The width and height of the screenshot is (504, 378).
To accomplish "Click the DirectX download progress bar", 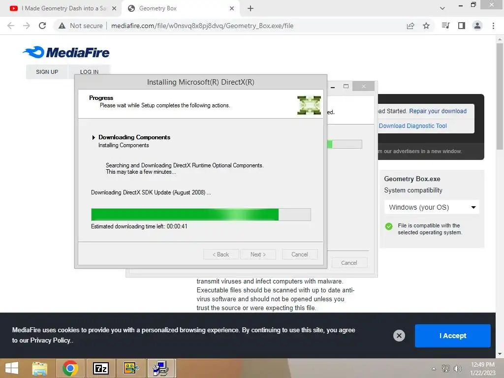I will 201,215.
